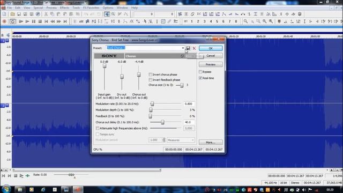Click the Stop transport button
The width and height of the screenshot is (343, 193).
tap(40, 21)
